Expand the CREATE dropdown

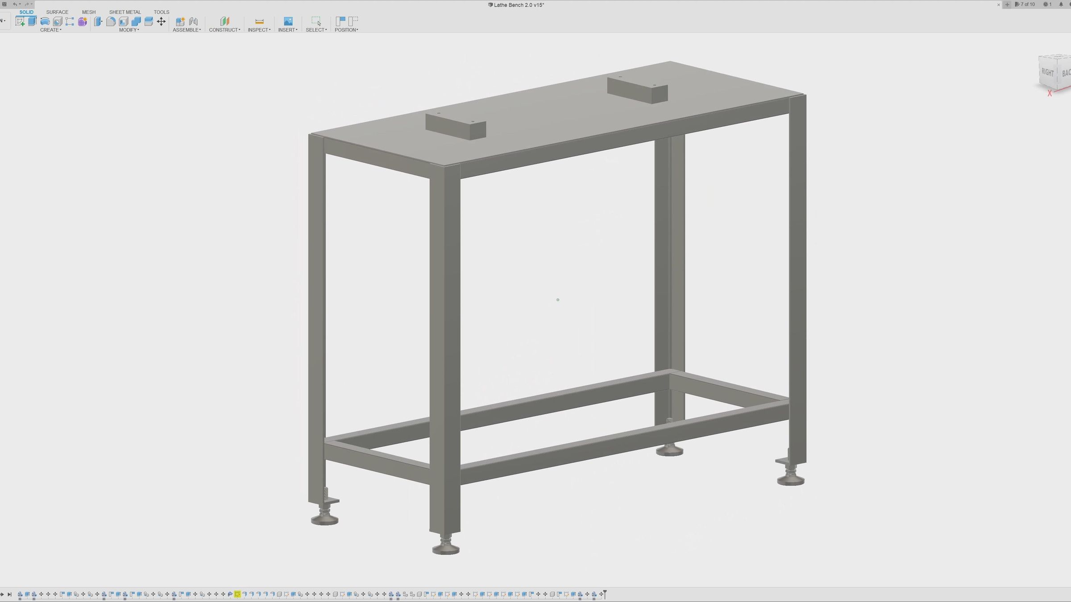[x=51, y=30]
